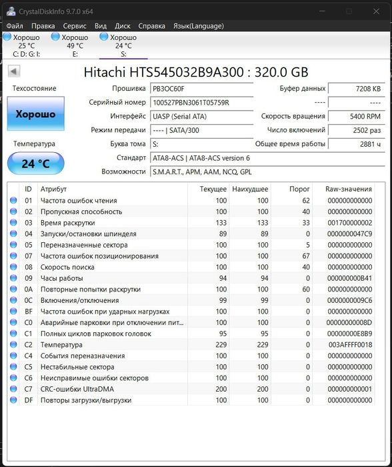Select row Пропускная способность
The height and width of the screenshot is (467, 392).
[x=191, y=211]
